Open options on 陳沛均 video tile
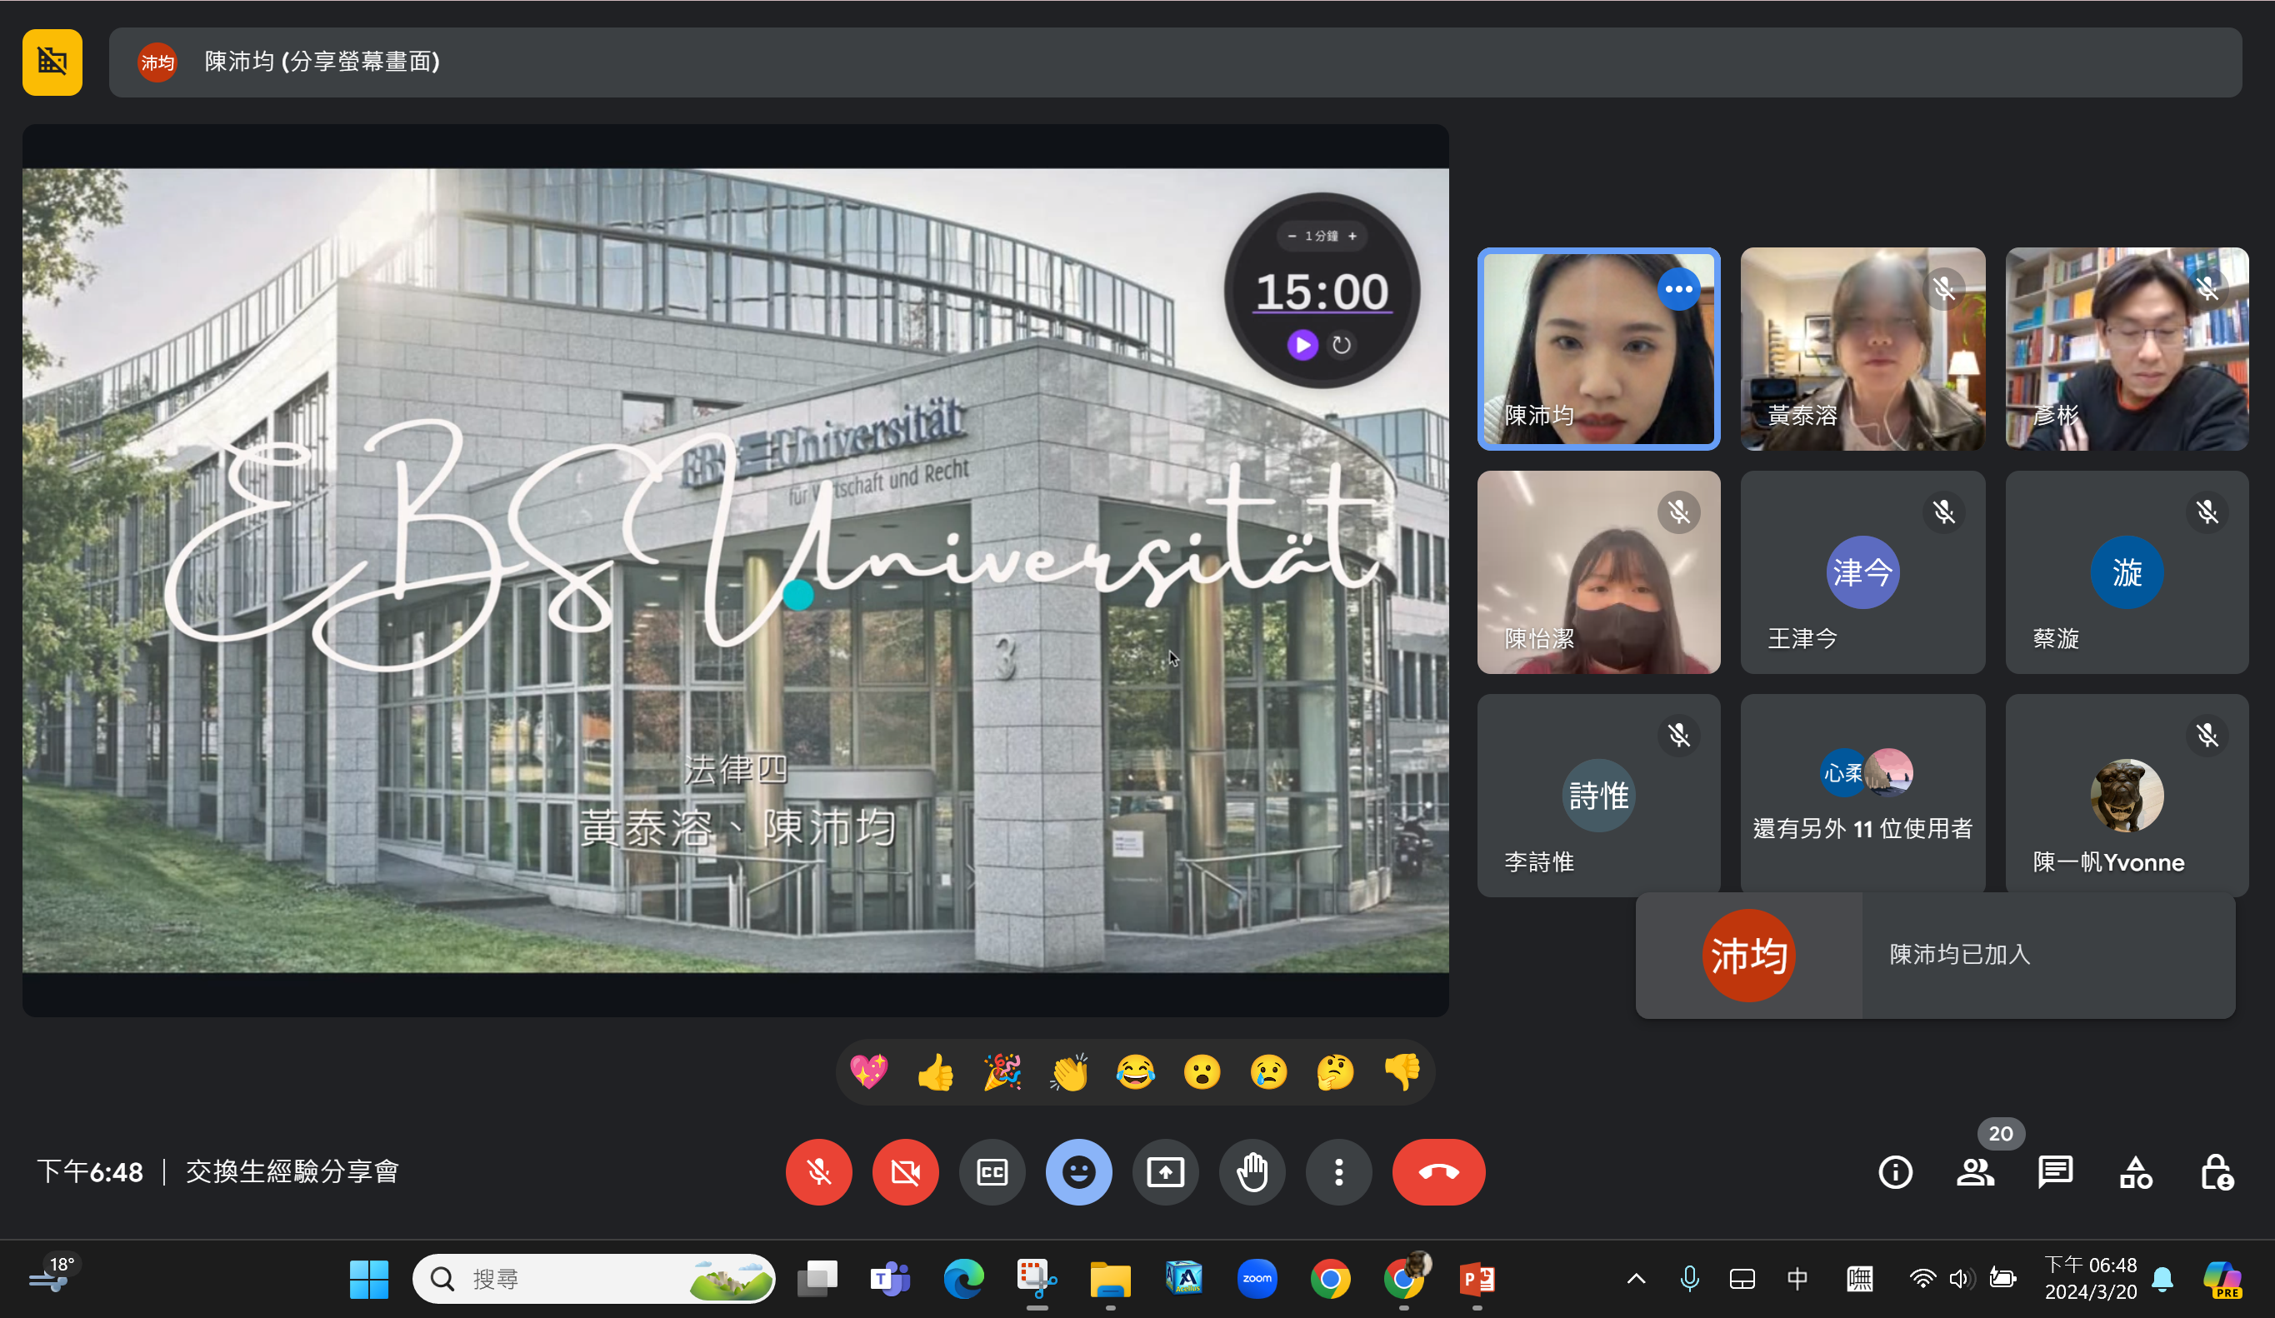The height and width of the screenshot is (1318, 2275). 1678,289
